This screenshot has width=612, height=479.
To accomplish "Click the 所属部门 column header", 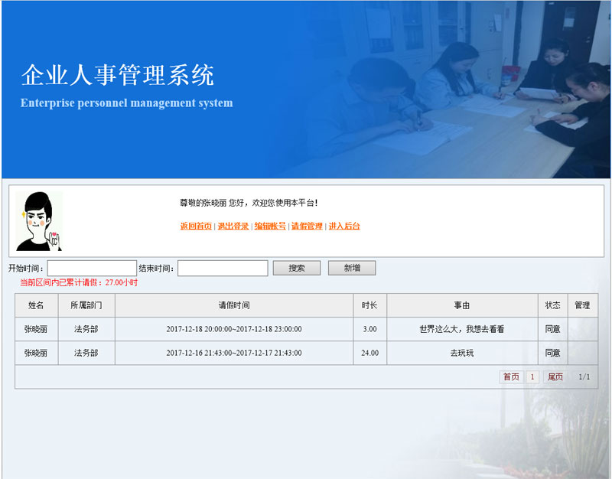I will 86,305.
